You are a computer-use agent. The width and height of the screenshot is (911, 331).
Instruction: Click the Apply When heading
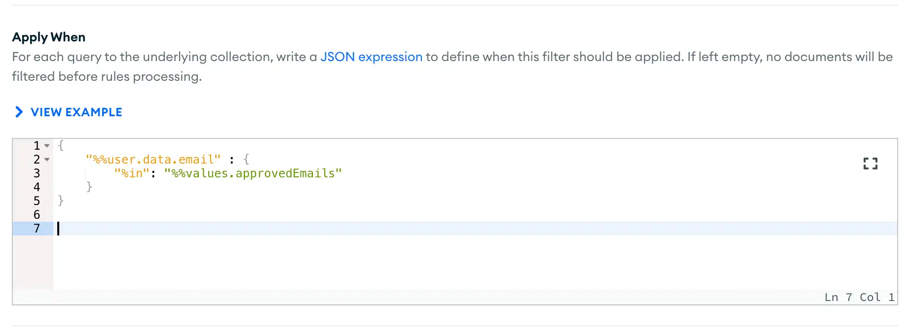coord(49,37)
